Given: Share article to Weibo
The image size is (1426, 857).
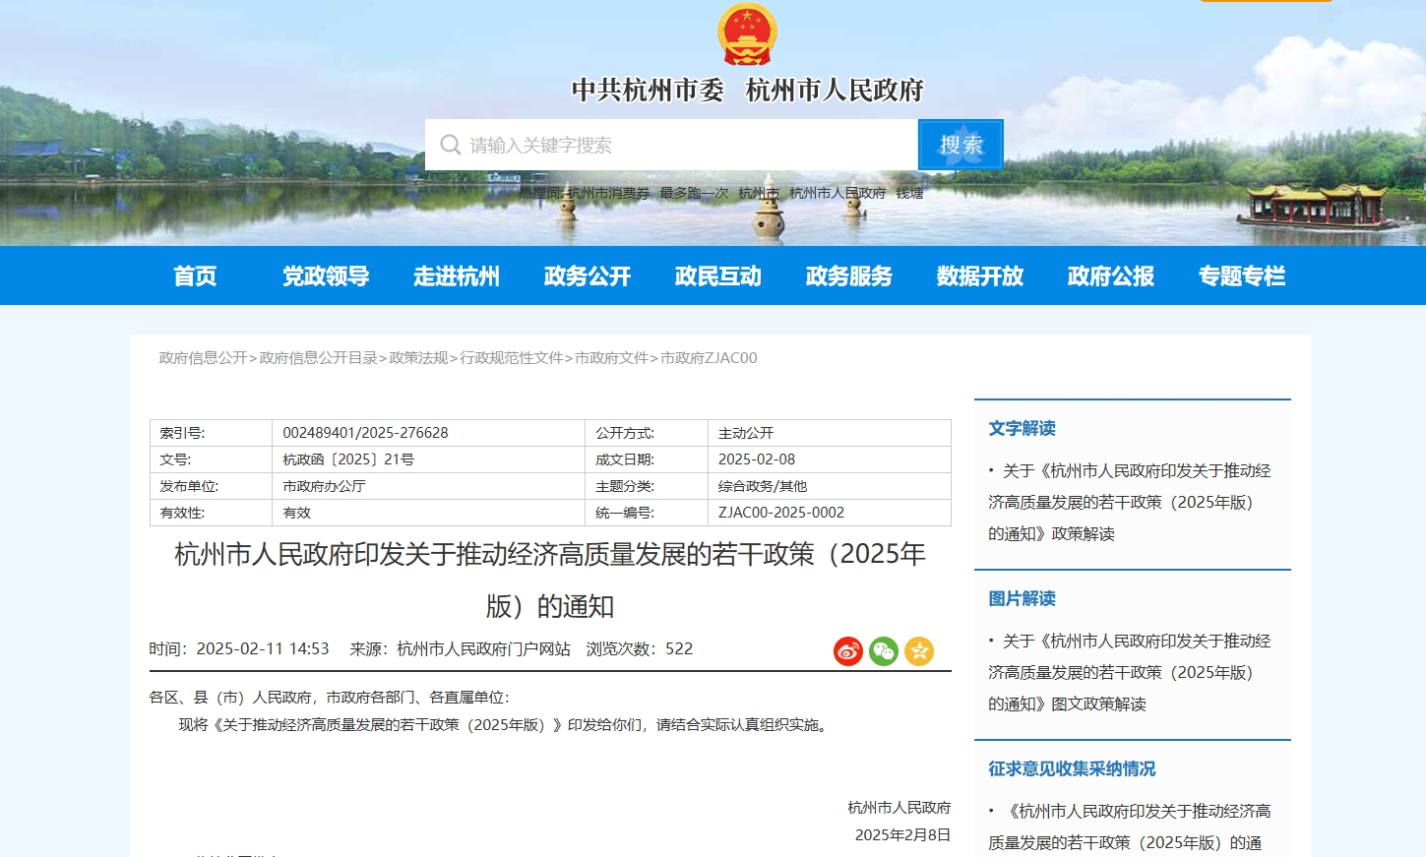Looking at the screenshot, I should click(x=847, y=651).
